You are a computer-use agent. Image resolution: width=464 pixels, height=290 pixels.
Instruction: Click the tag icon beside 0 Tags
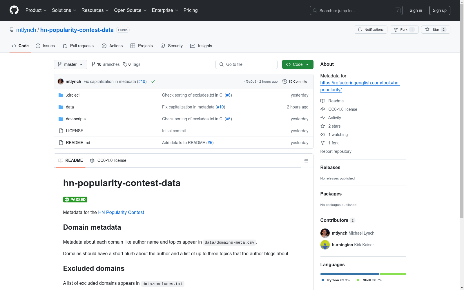[125, 64]
